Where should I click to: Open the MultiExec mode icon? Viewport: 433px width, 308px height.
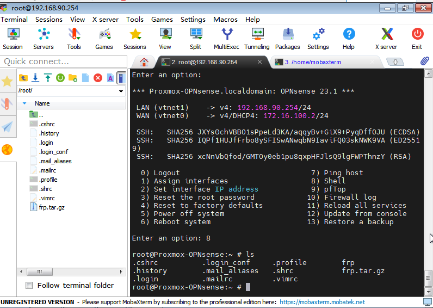pos(226,38)
